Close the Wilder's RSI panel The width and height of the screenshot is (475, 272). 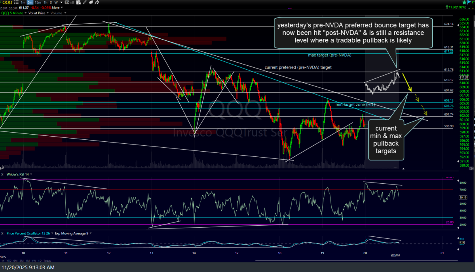click(x=2, y=174)
